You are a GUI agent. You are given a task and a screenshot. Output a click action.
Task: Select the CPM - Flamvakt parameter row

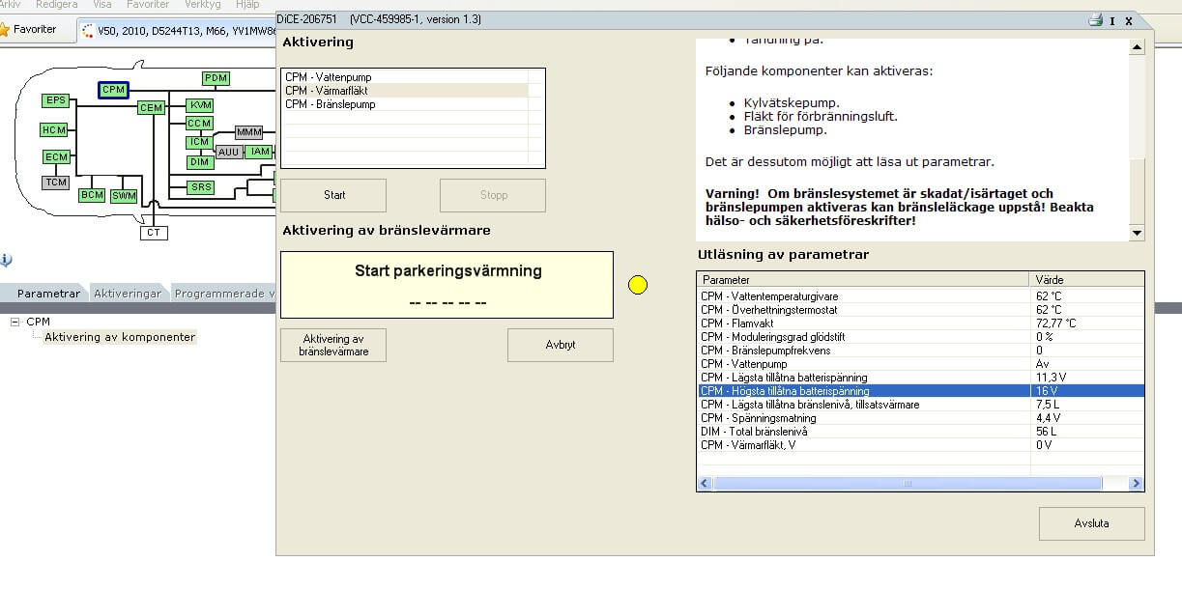point(862,323)
